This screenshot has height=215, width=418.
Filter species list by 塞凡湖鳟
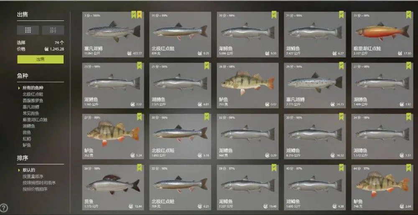coord(31,107)
